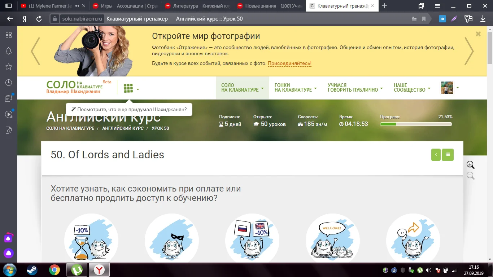Bookmark this page in the address bar

424,19
